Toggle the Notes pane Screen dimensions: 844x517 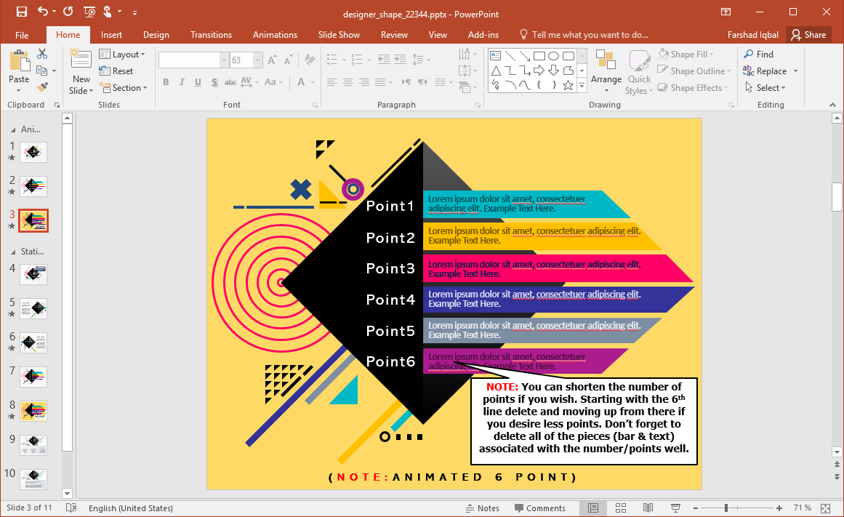[482, 508]
